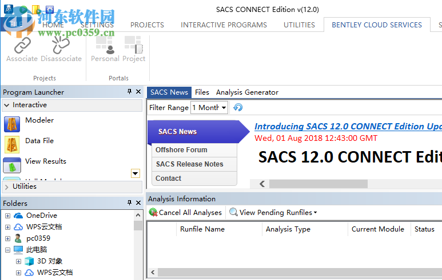Screen dimensions: 442x280
Task: Click the news pane scroll-left arrow
Action: click(x=262, y=184)
